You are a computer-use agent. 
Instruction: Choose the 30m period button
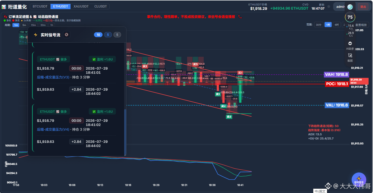(43, 25)
